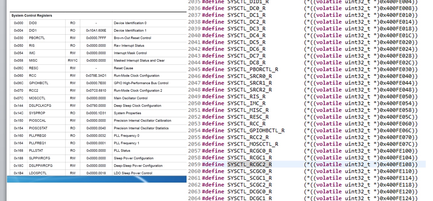Click the GPIOHBCTL register name in table
This screenshot has width=433, height=201.
coord(39,83)
